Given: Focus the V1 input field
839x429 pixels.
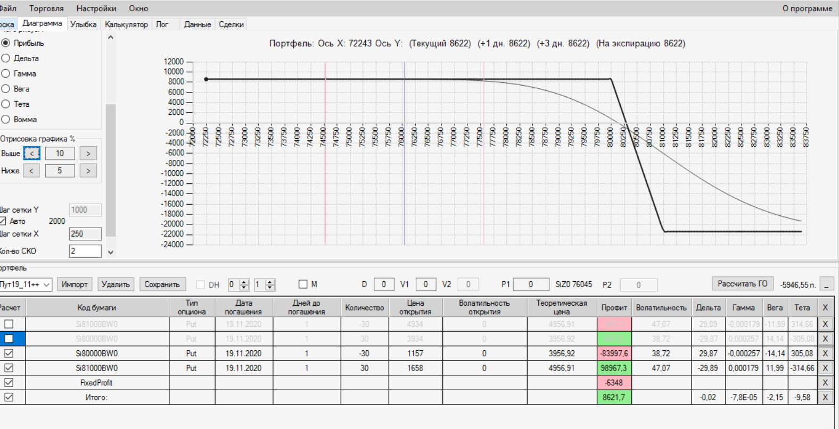Looking at the screenshot, I should [426, 285].
